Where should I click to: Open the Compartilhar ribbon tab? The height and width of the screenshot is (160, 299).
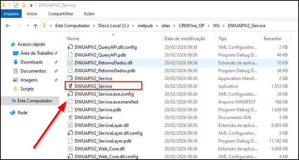point(60,14)
